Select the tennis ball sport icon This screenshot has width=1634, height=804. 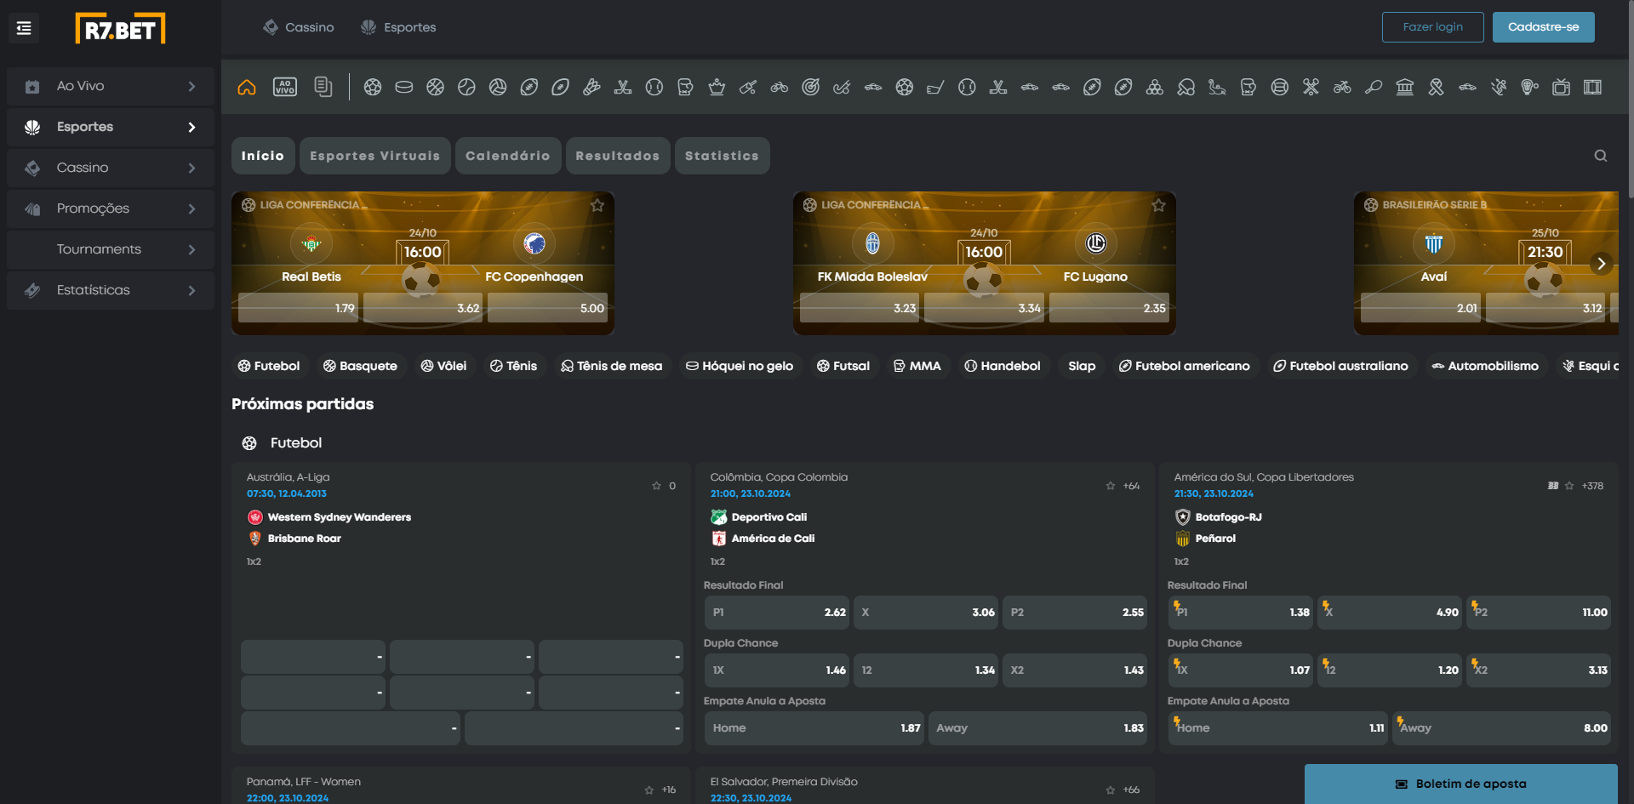coord(466,87)
